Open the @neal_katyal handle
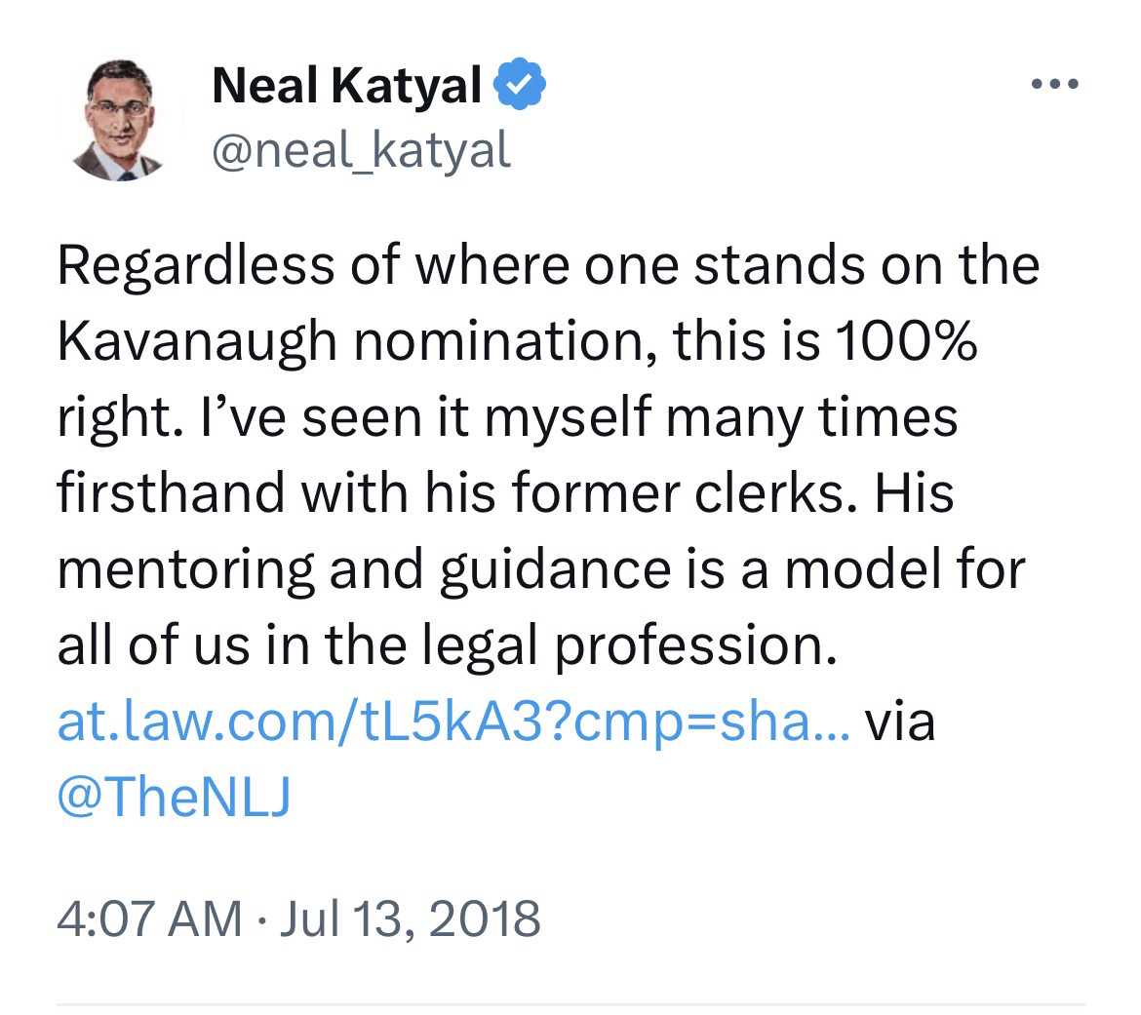This screenshot has width=1141, height=1015. click(361, 150)
